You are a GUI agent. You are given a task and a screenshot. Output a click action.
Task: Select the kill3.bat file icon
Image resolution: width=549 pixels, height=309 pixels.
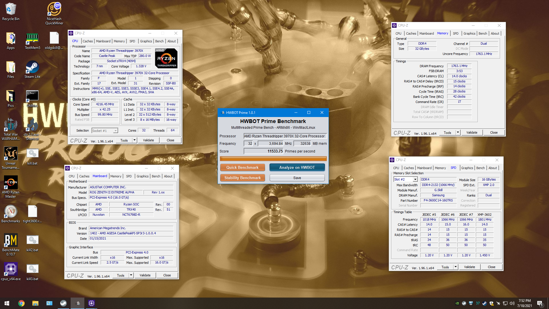pos(32,272)
